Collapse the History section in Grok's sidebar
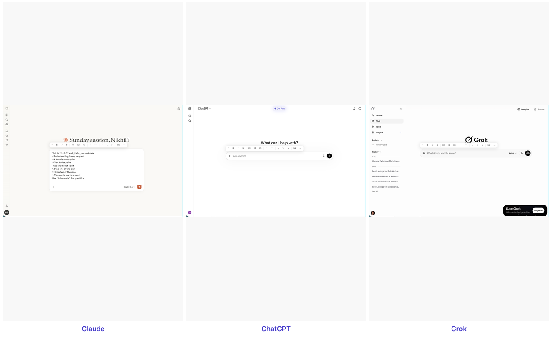Image resolution: width=552 pixels, height=345 pixels. (380, 152)
